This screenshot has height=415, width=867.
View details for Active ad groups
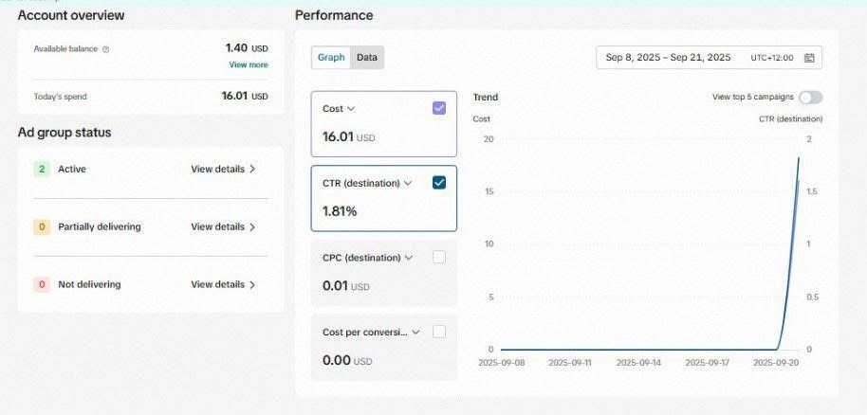(223, 169)
